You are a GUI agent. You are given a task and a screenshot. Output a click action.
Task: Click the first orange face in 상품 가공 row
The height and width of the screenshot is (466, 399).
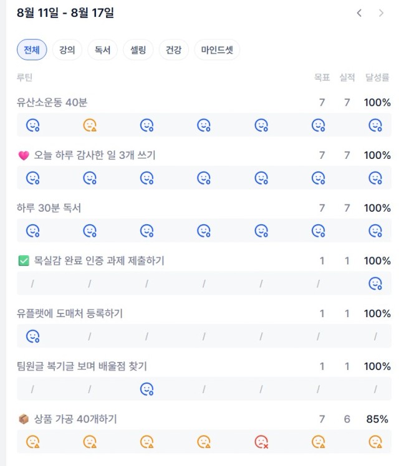coord(32,442)
